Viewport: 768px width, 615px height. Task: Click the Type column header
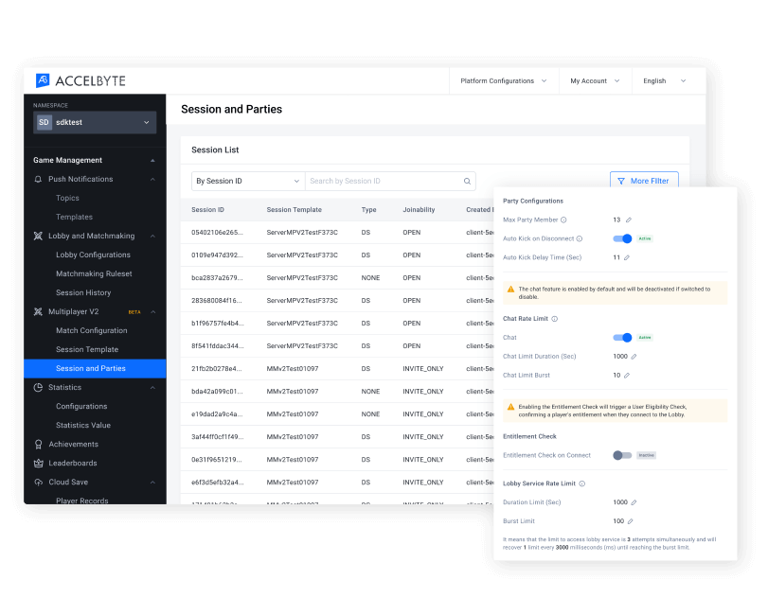coord(368,210)
